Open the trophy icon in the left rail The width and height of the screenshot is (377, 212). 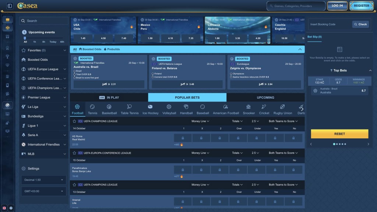pos(7,56)
